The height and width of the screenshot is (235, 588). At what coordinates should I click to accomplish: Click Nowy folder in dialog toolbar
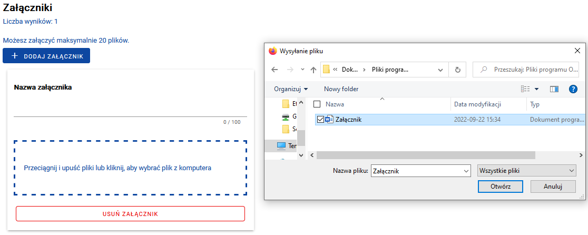pos(341,89)
